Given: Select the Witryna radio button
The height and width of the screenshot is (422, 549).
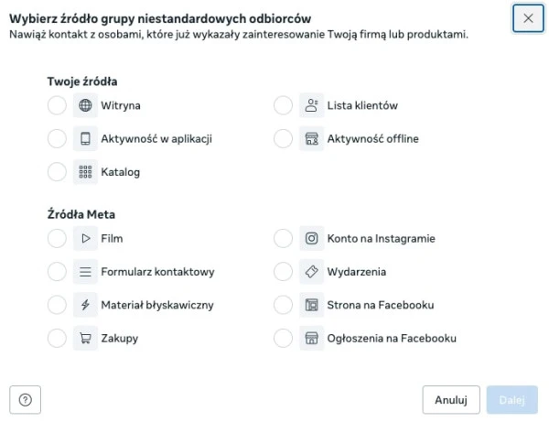Looking at the screenshot, I should (57, 105).
